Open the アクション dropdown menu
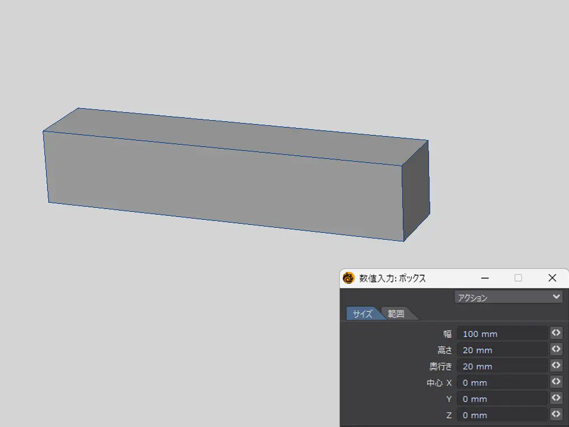Viewport: 569px width, 427px height. (508, 297)
